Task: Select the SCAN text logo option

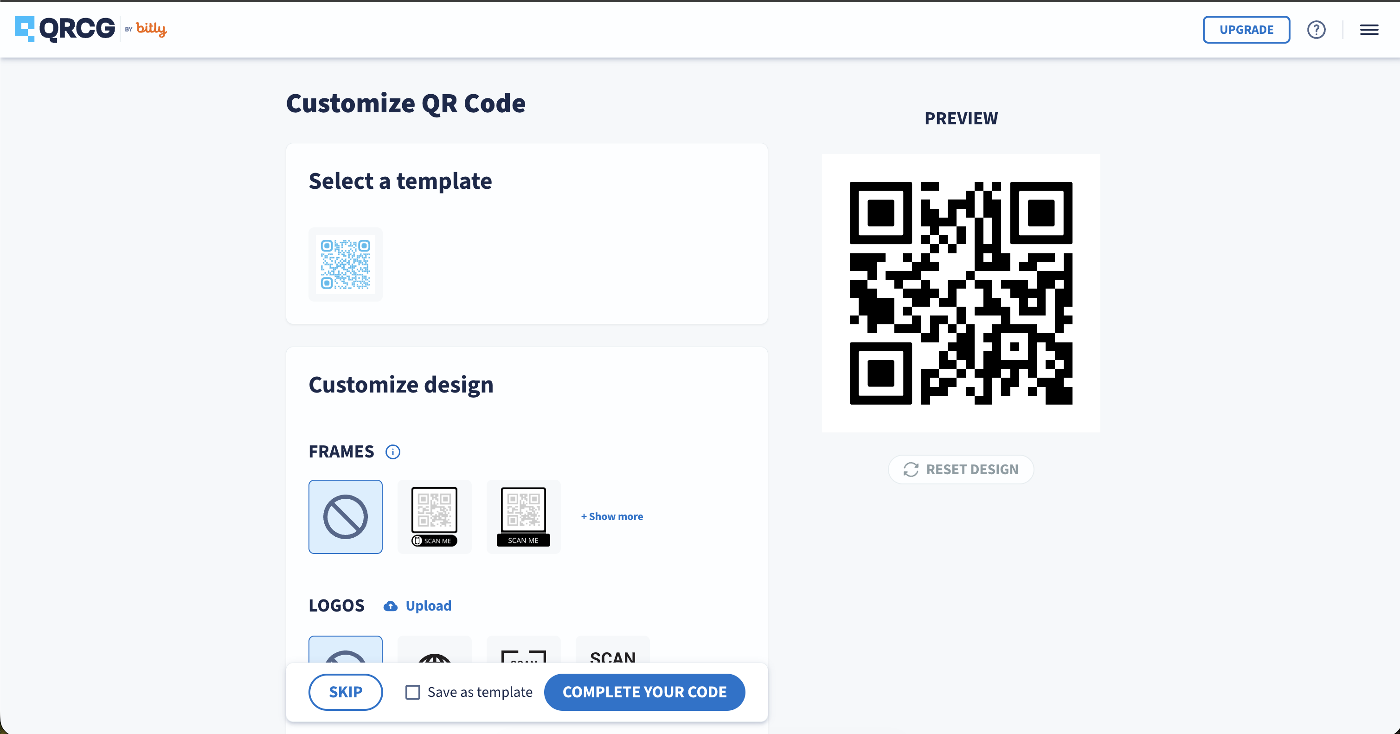Action: 612,650
